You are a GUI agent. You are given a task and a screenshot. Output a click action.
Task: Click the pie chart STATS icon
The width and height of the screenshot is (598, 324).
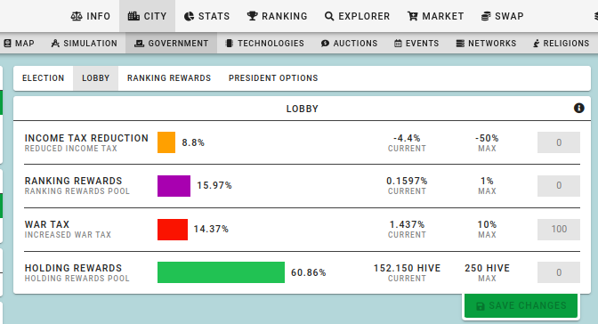click(x=189, y=16)
